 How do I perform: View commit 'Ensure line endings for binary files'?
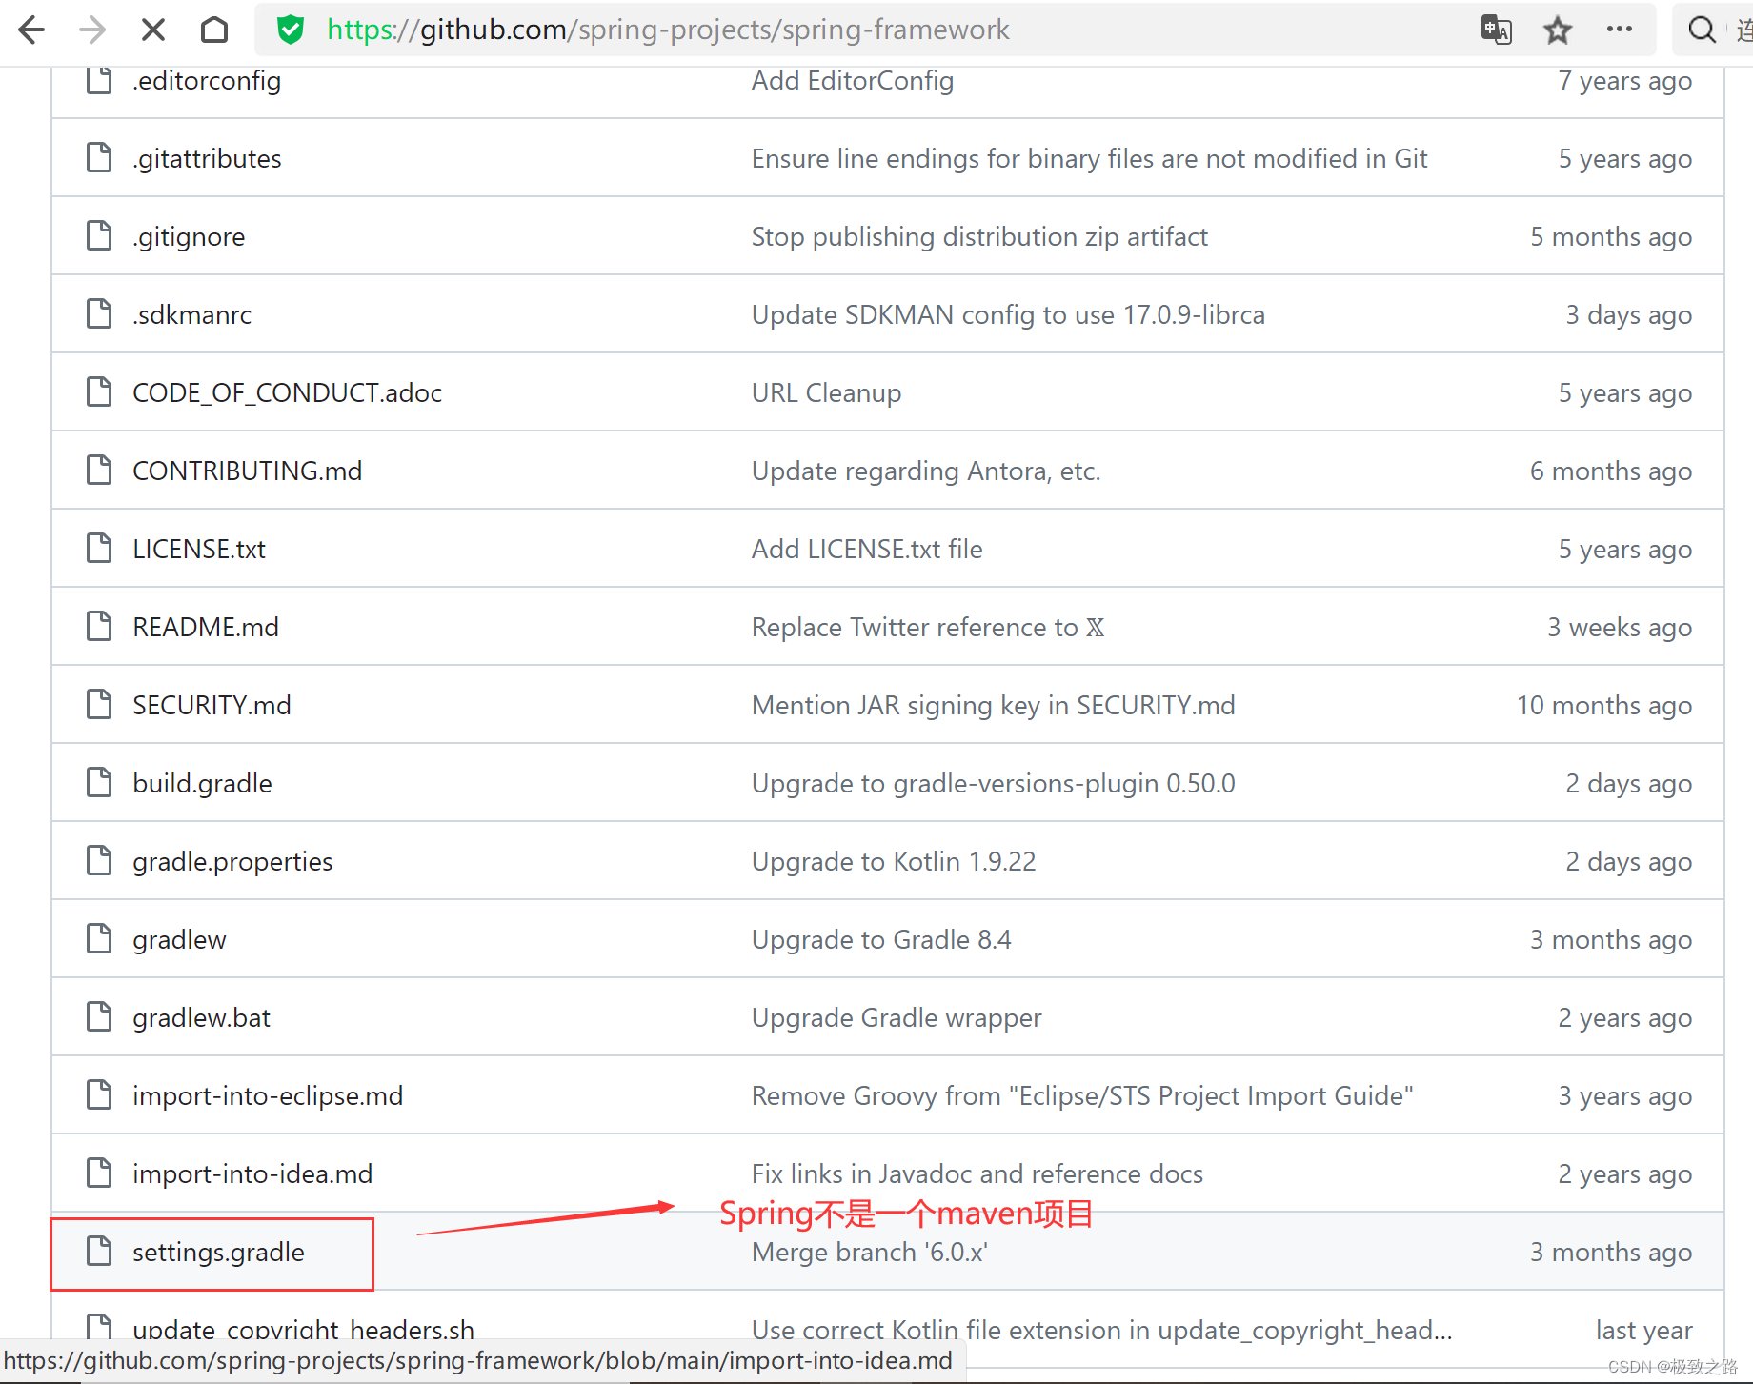1089,158
